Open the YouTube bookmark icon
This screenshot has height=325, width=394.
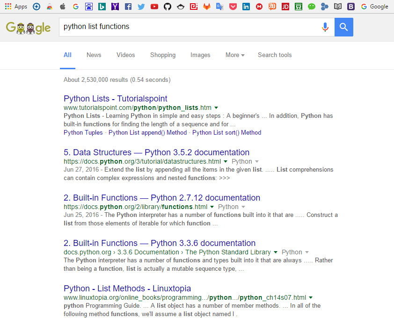pos(154,7)
